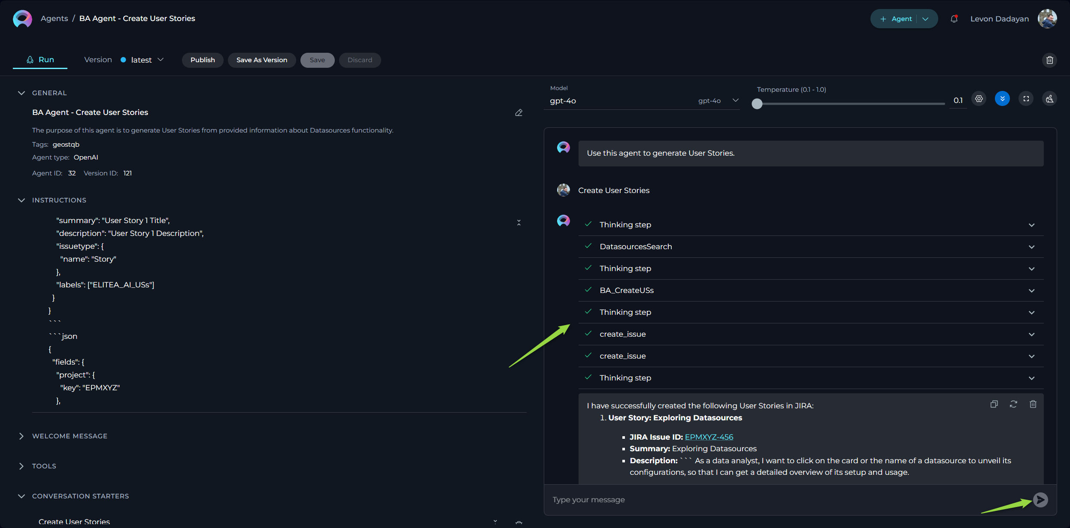Go to Agents breadcrumb

pyautogui.click(x=54, y=18)
